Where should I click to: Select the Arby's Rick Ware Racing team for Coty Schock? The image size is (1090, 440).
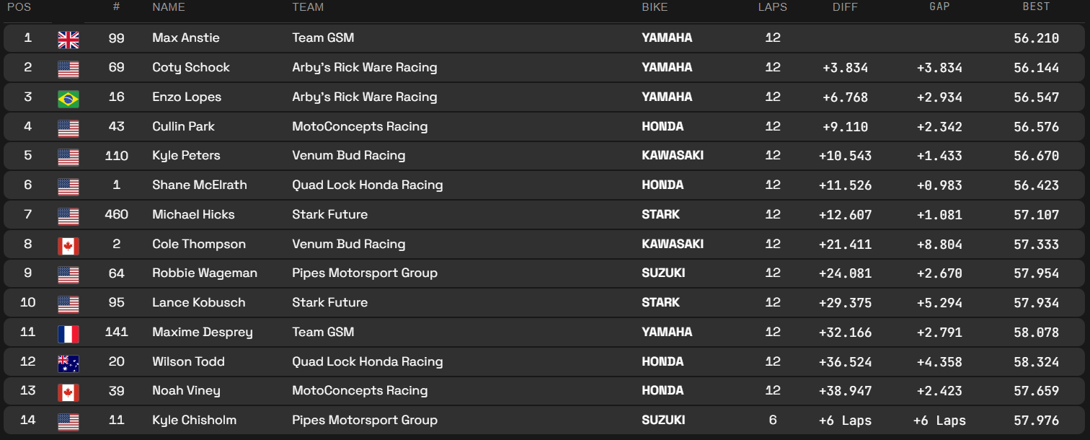pos(365,67)
